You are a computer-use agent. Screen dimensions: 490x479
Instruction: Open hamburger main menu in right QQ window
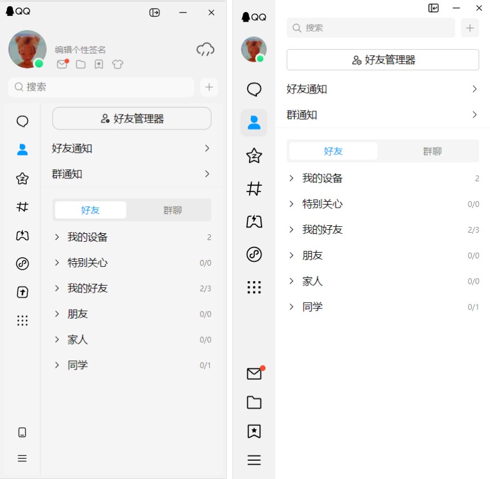pyautogui.click(x=254, y=460)
